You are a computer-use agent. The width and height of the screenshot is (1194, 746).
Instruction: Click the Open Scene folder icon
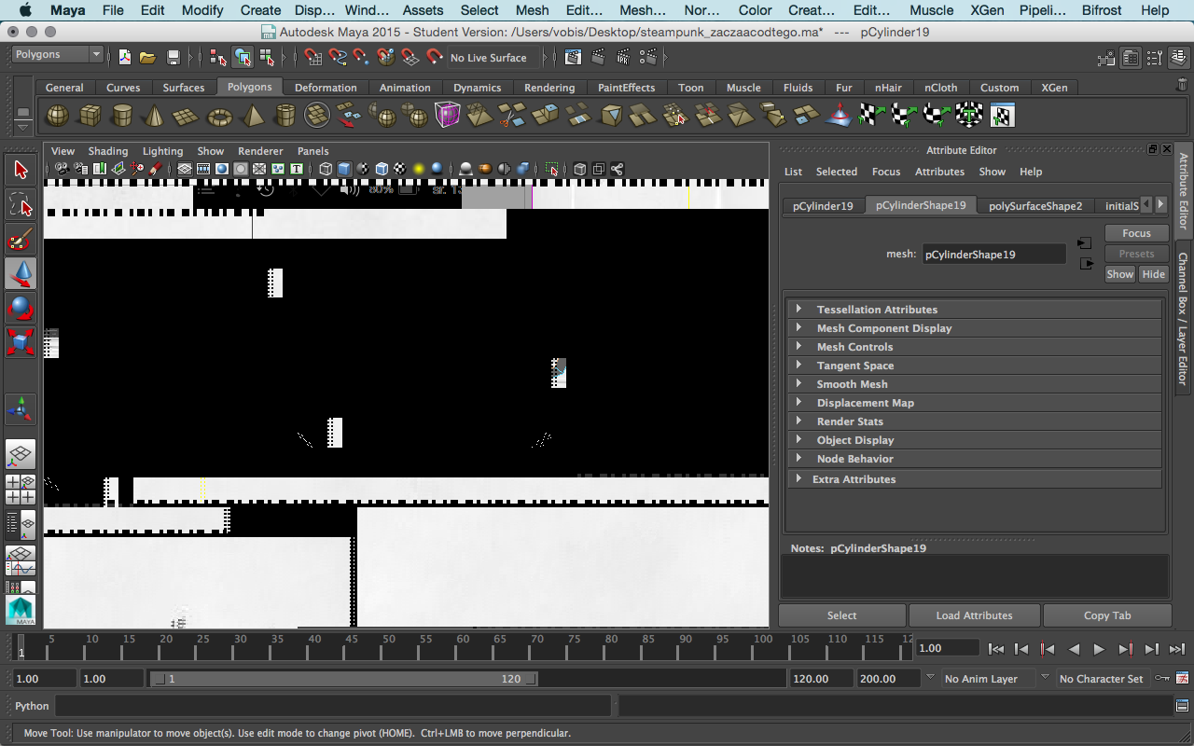click(147, 58)
